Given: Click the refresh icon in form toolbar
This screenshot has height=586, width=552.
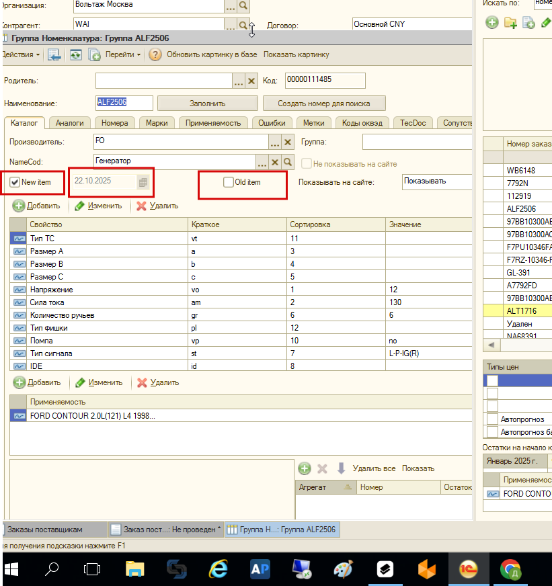Looking at the screenshot, I should tap(75, 55).
